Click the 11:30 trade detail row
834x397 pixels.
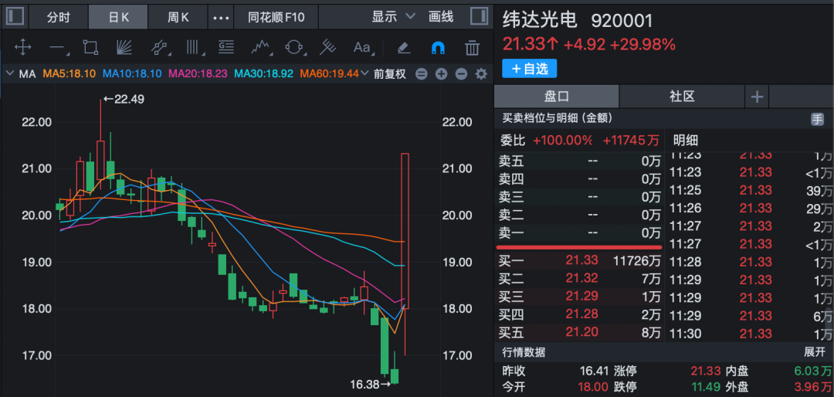coord(751,334)
